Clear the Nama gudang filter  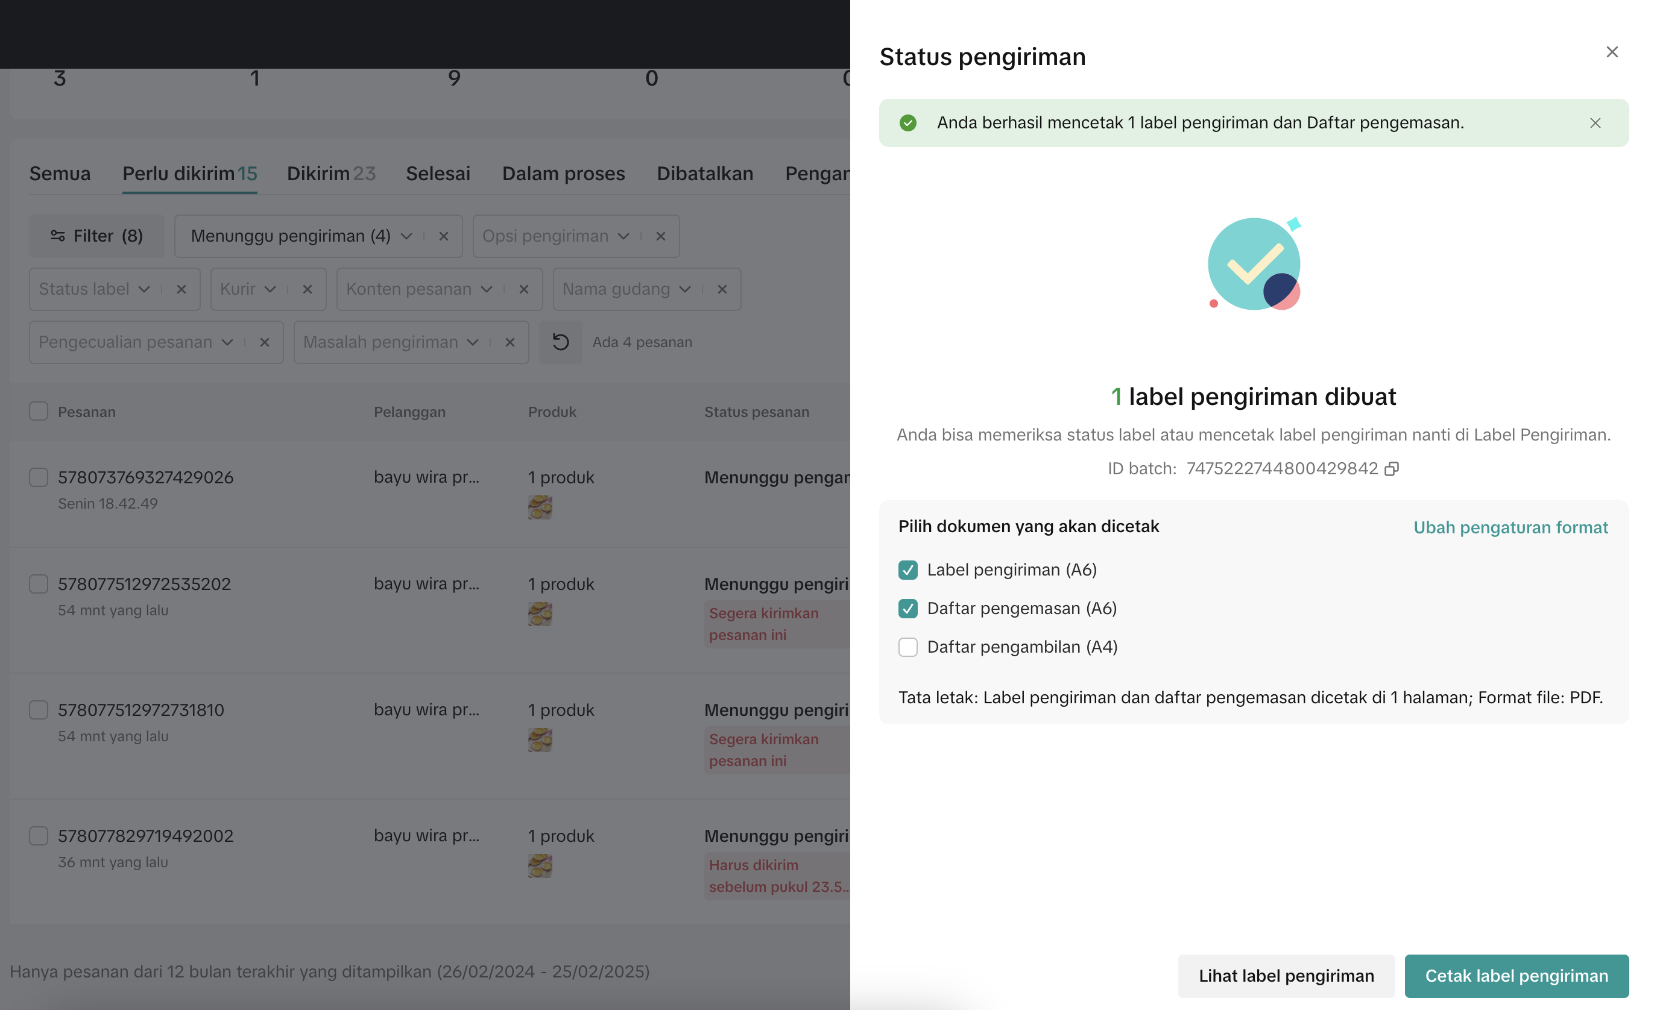[x=722, y=290]
